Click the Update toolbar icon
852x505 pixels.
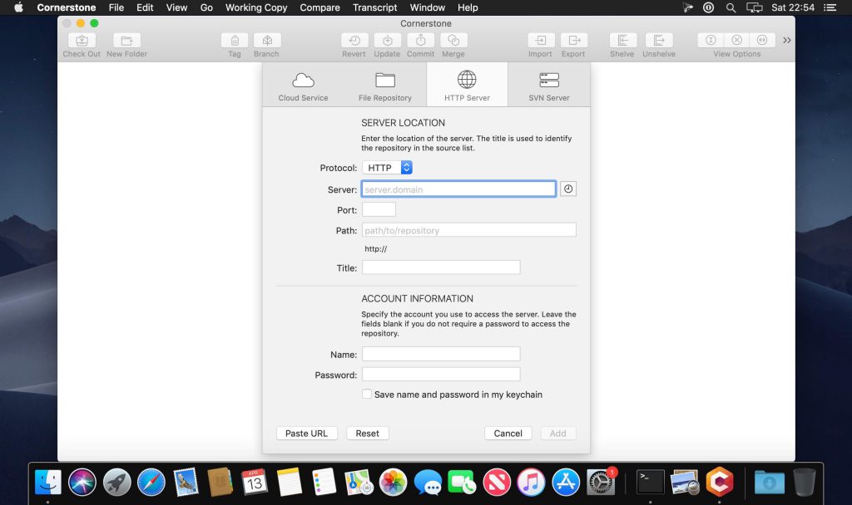click(x=387, y=41)
